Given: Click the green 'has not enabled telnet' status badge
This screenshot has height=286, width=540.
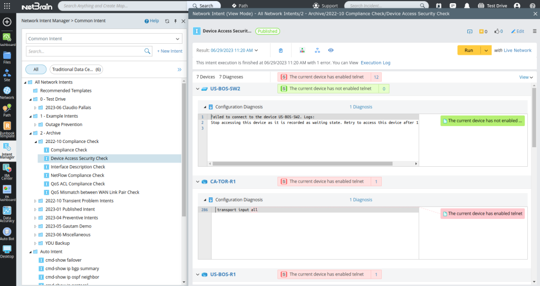Looking at the screenshot, I should (333, 89).
